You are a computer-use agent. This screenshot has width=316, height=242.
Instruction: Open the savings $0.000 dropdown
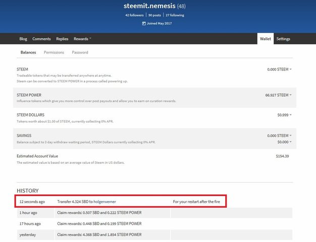pyautogui.click(x=284, y=142)
